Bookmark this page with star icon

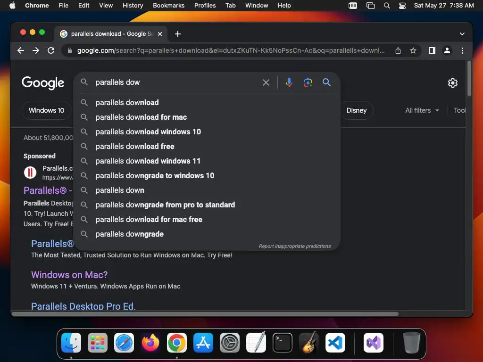pos(413,50)
